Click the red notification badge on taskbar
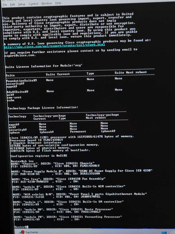This screenshot has width=175, height=234. [x=23, y=232]
